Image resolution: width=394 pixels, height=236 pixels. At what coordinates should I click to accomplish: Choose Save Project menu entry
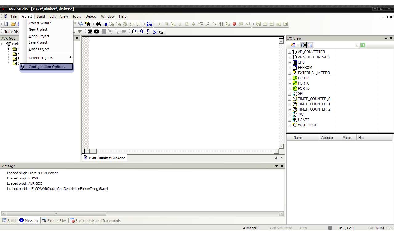pyautogui.click(x=46, y=42)
